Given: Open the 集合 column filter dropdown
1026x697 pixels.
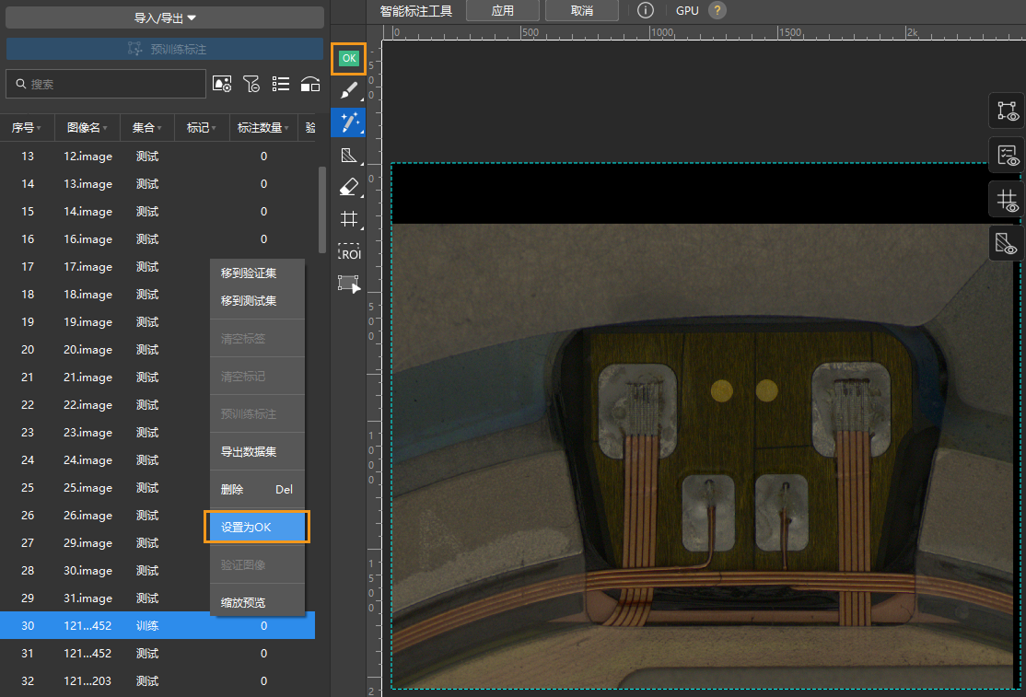Looking at the screenshot, I should click(159, 128).
